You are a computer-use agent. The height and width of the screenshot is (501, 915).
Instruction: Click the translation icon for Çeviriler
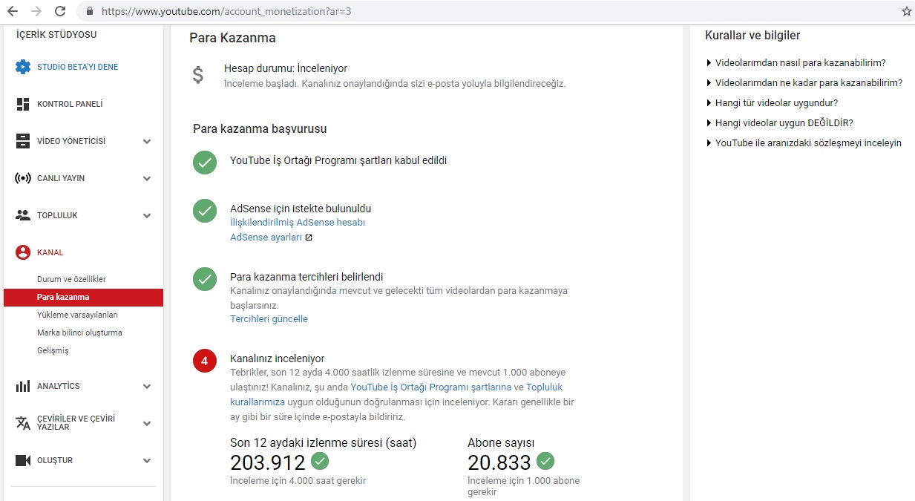point(23,422)
